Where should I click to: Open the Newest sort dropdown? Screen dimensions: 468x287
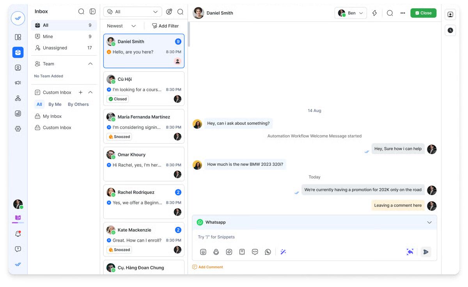[x=121, y=26]
